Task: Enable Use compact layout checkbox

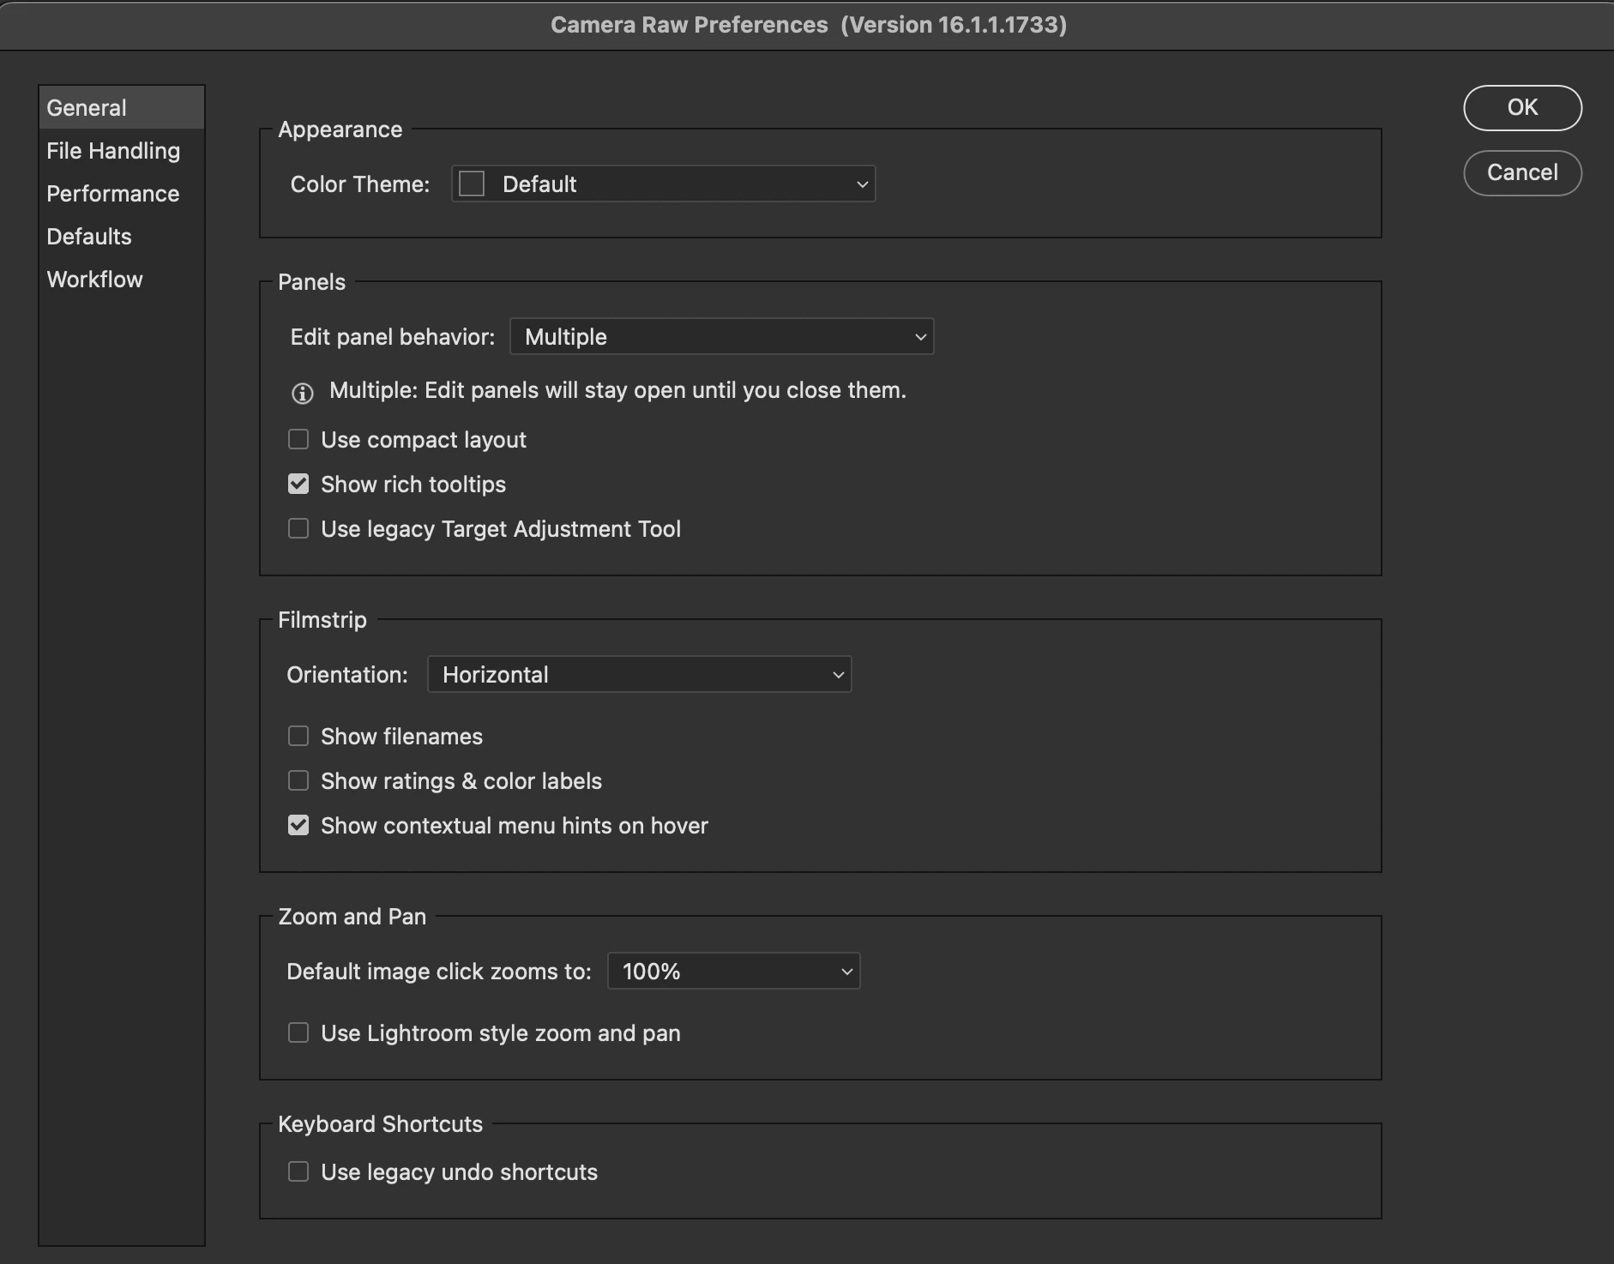Action: [x=298, y=439]
